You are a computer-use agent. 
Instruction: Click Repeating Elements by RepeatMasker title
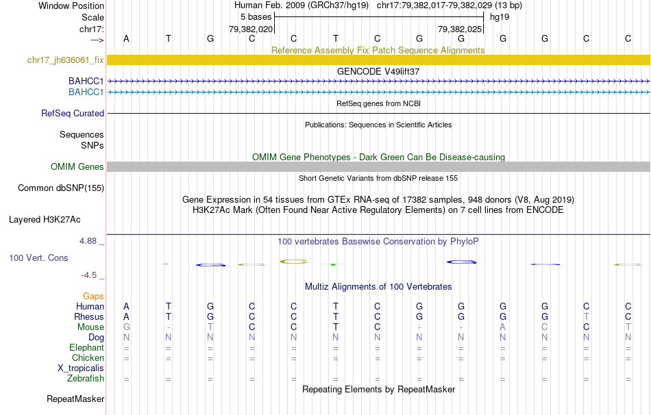378,389
